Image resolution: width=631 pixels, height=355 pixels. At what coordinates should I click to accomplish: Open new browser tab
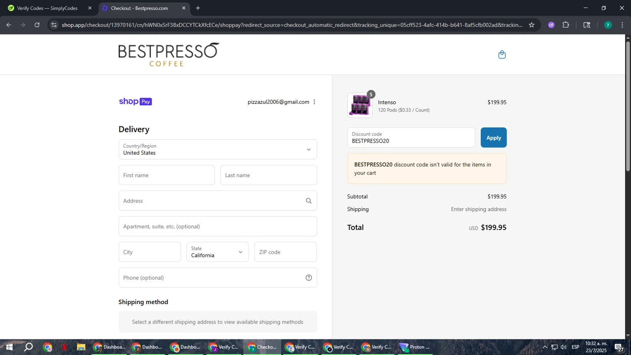pyautogui.click(x=198, y=8)
